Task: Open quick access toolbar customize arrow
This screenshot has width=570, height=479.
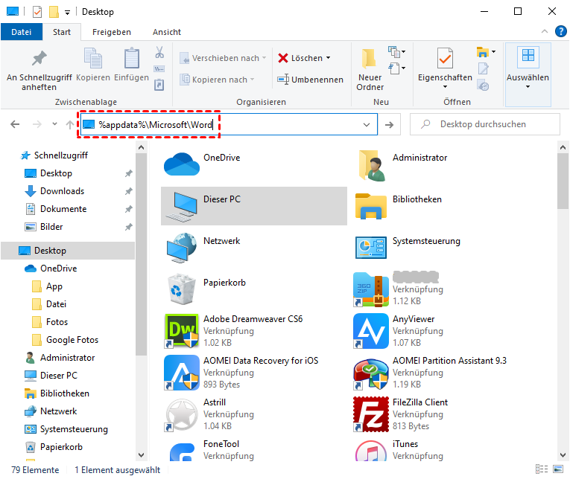Action: (67, 13)
